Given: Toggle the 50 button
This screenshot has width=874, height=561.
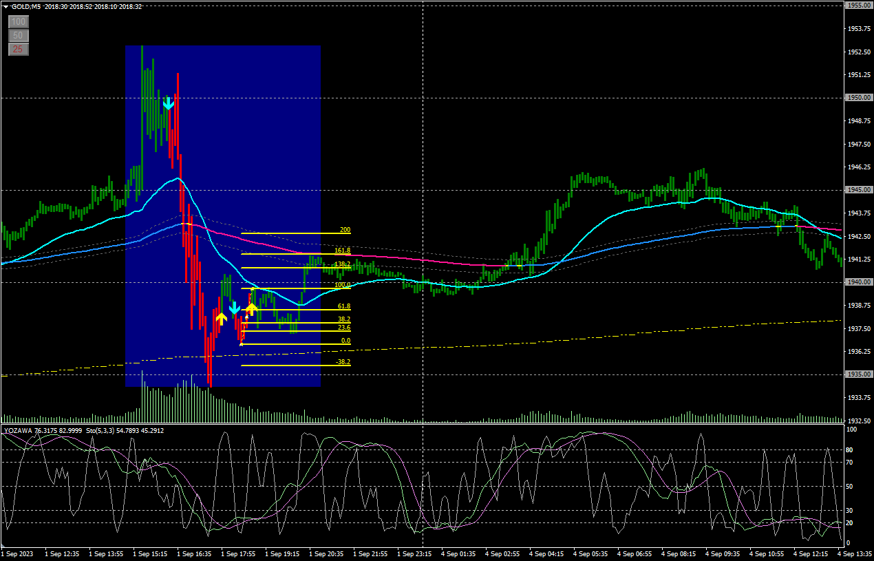Looking at the screenshot, I should coord(19,35).
